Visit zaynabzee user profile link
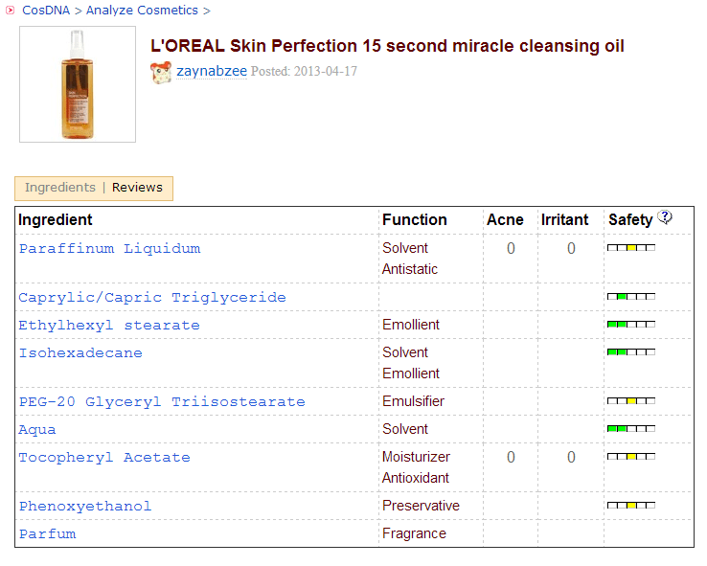This screenshot has height=566, width=707. pyautogui.click(x=211, y=72)
